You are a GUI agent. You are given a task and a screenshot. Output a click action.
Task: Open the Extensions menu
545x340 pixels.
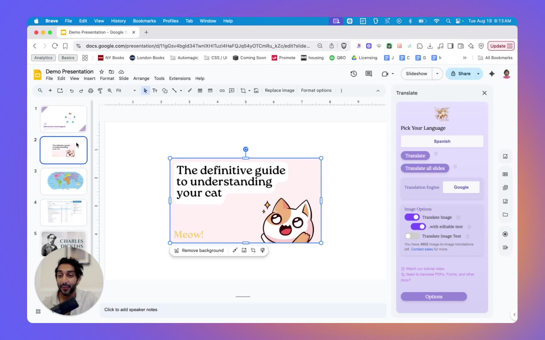click(180, 78)
